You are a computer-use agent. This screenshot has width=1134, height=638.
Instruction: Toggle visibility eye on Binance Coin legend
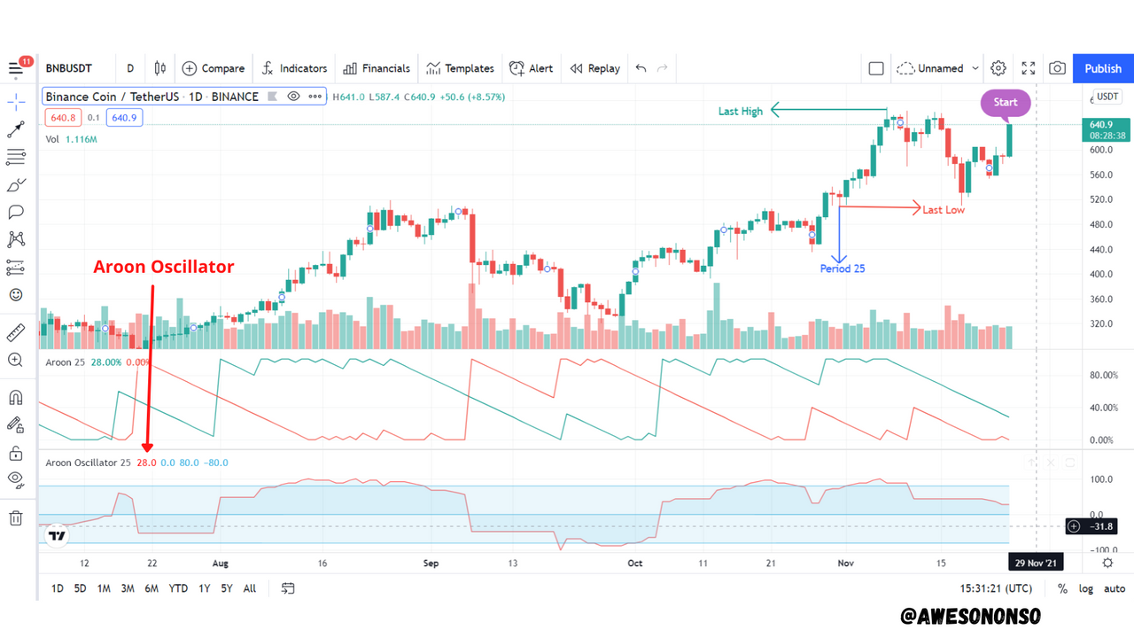293,96
